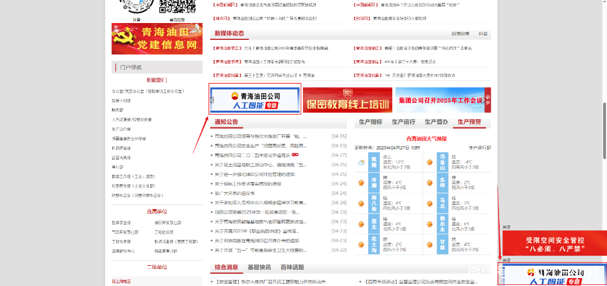The width and height of the screenshot is (607, 286).
Task: Click the 花土沟 location label tile
Action: pyautogui.click(x=374, y=244)
